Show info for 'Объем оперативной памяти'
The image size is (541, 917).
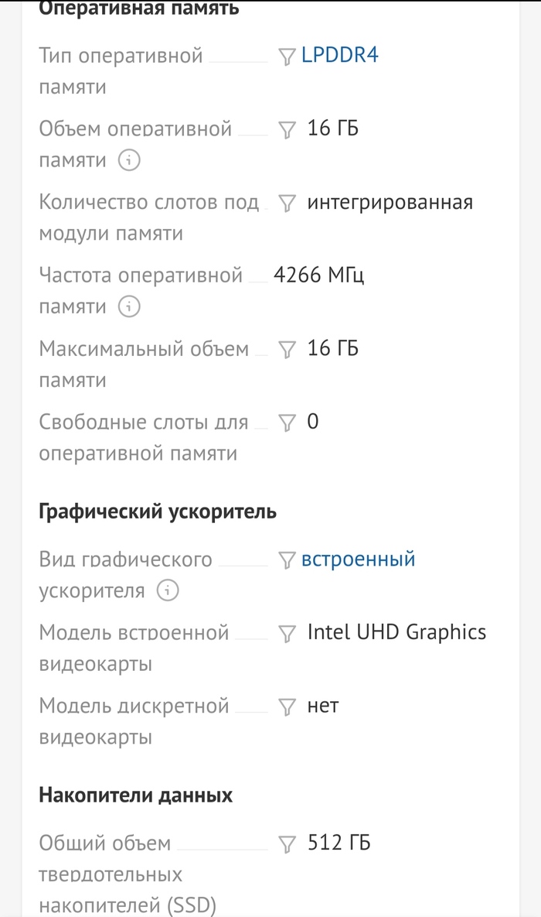(x=129, y=161)
